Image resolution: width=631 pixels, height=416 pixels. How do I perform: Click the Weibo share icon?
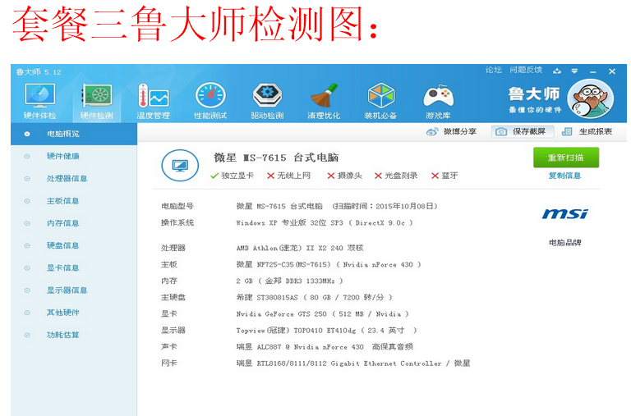(x=432, y=132)
